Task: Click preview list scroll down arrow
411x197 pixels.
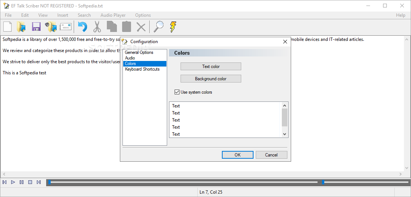Action: point(284,134)
